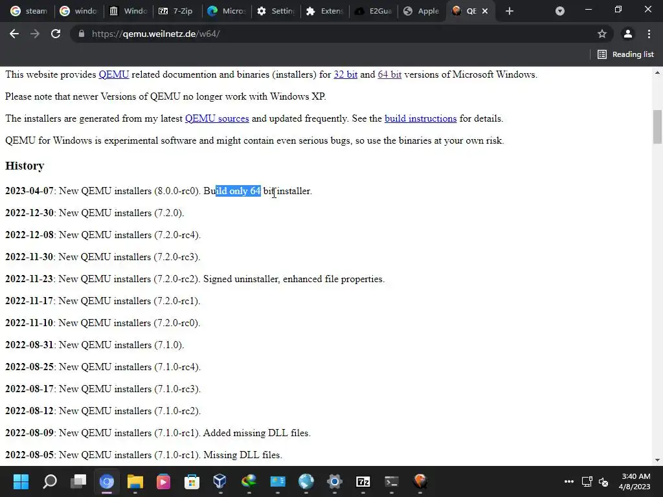The image size is (663, 497).
Task: Open the browser three-dot menu
Action: pyautogui.click(x=649, y=34)
